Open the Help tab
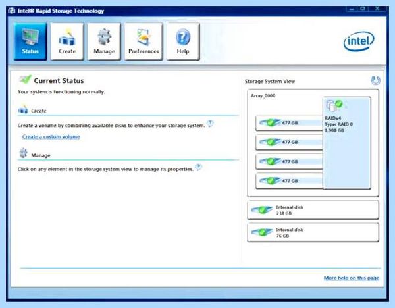This screenshot has height=308, width=395. pyautogui.click(x=183, y=41)
